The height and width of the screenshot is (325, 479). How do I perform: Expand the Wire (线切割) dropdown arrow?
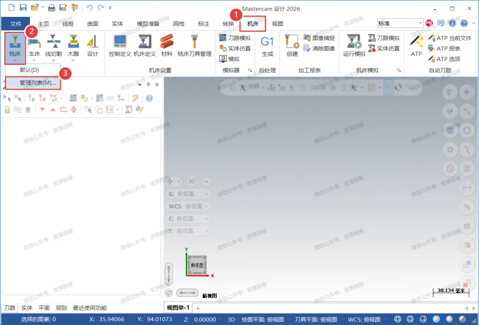click(54, 60)
